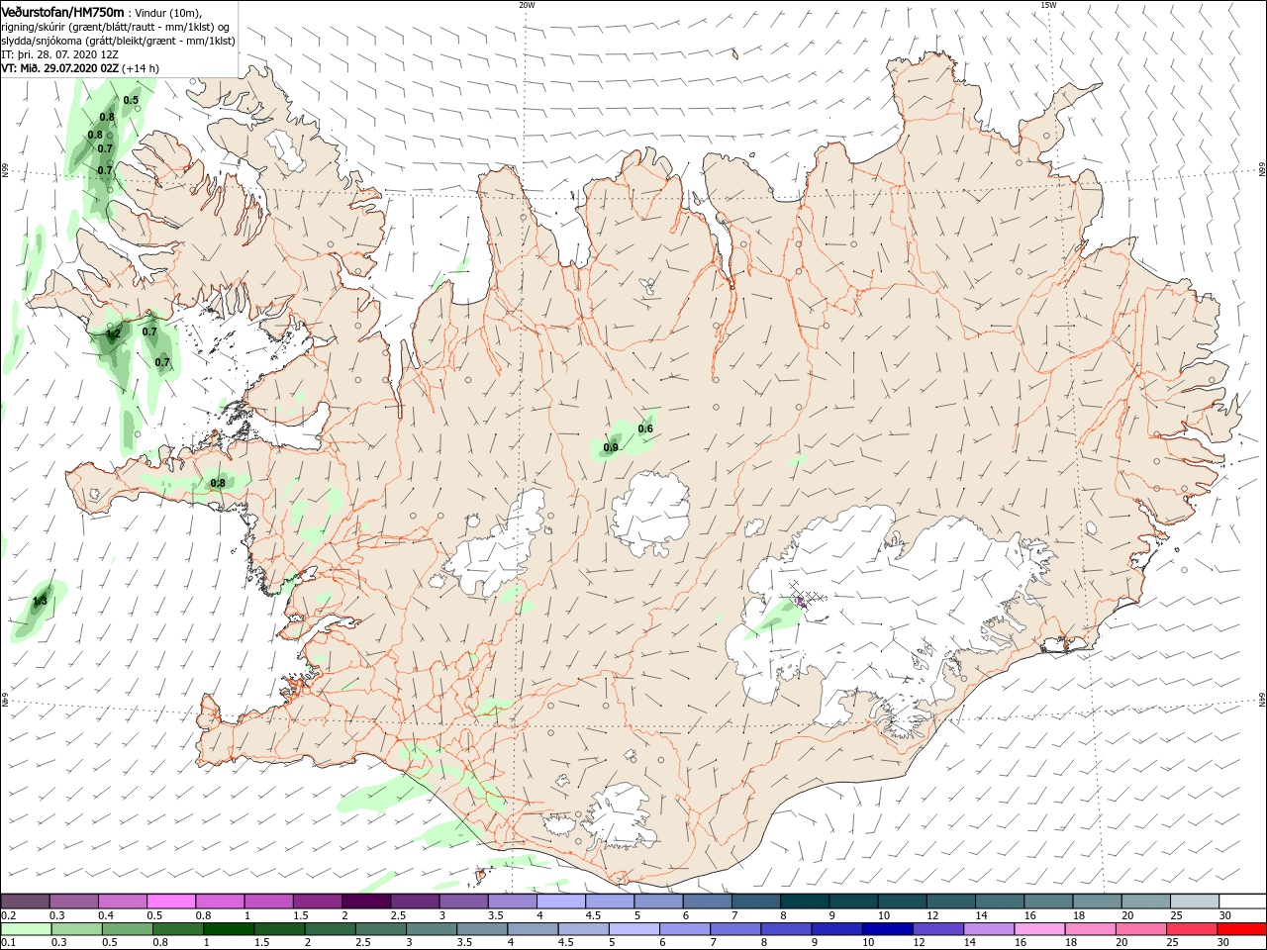Click the Veðurstofan/HM750m title text

click(62, 11)
